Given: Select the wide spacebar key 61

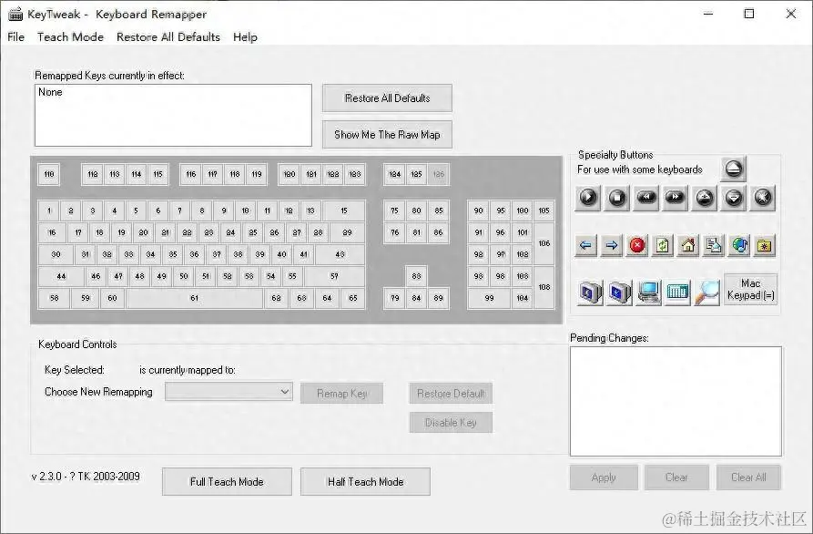Looking at the screenshot, I should [195, 298].
